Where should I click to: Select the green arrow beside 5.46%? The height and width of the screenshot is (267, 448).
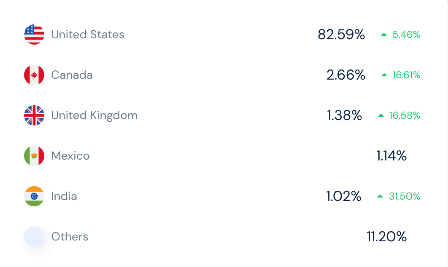384,35
